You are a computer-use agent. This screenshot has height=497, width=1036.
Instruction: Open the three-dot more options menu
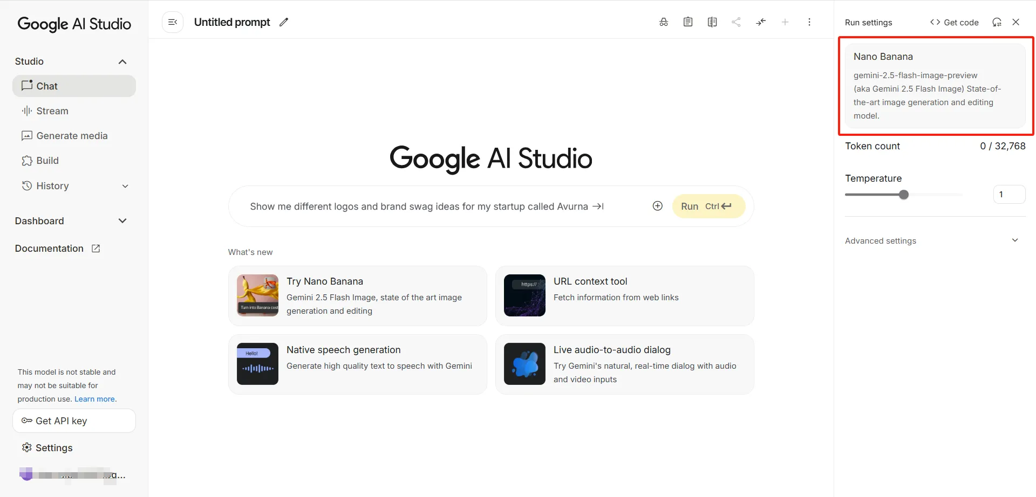coord(809,22)
